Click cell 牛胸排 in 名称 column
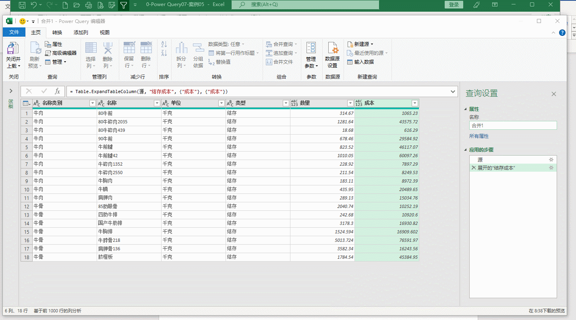This screenshot has width=576, height=320. point(129,232)
